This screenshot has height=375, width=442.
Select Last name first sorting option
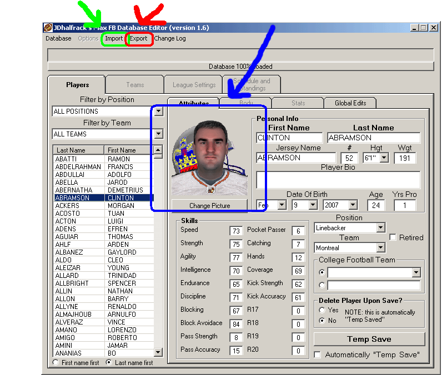pos(109,362)
